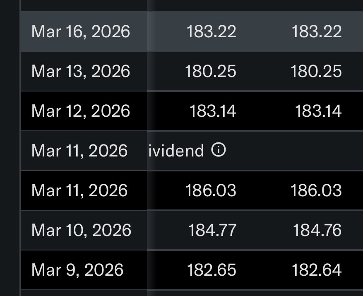
Task: Select first 186.03 value in Mar 11 row
Action: click(x=211, y=190)
